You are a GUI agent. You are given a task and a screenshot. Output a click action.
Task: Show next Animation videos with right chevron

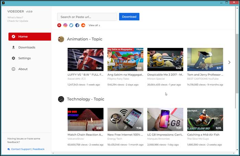tap(229, 62)
